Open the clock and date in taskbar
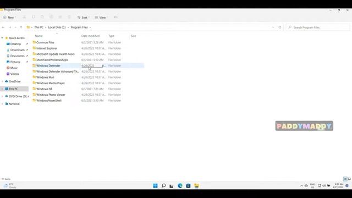Image resolution: width=352 pixels, height=198 pixels. click(x=338, y=186)
